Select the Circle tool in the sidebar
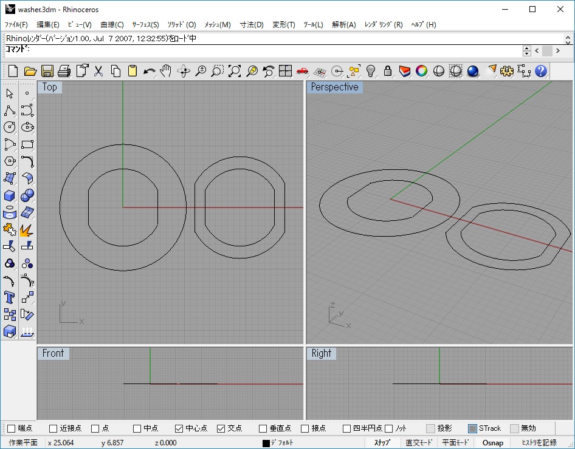The image size is (575, 449). click(x=10, y=127)
